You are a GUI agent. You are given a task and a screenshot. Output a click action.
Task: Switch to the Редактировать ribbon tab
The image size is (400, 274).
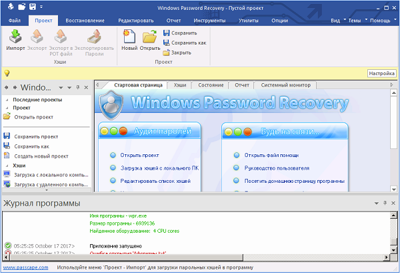(136, 21)
